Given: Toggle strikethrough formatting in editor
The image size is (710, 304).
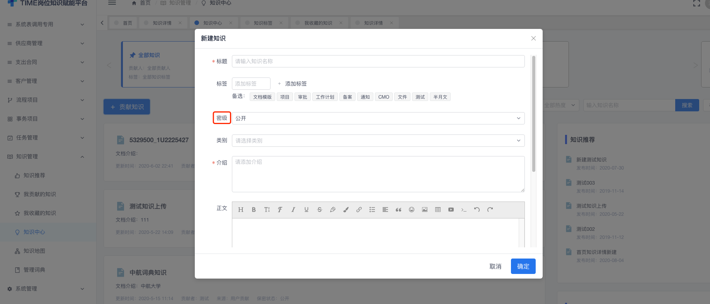Looking at the screenshot, I should pos(319,210).
